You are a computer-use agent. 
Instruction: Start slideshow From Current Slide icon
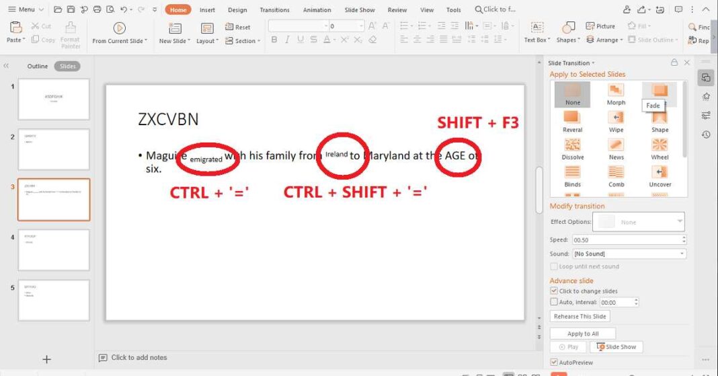(x=120, y=28)
